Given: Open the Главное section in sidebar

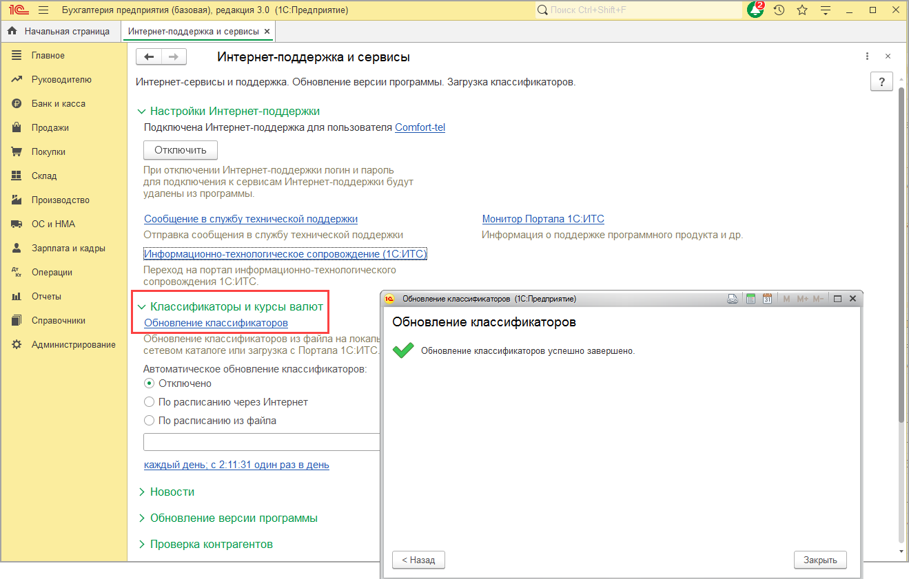Looking at the screenshot, I should click(48, 56).
